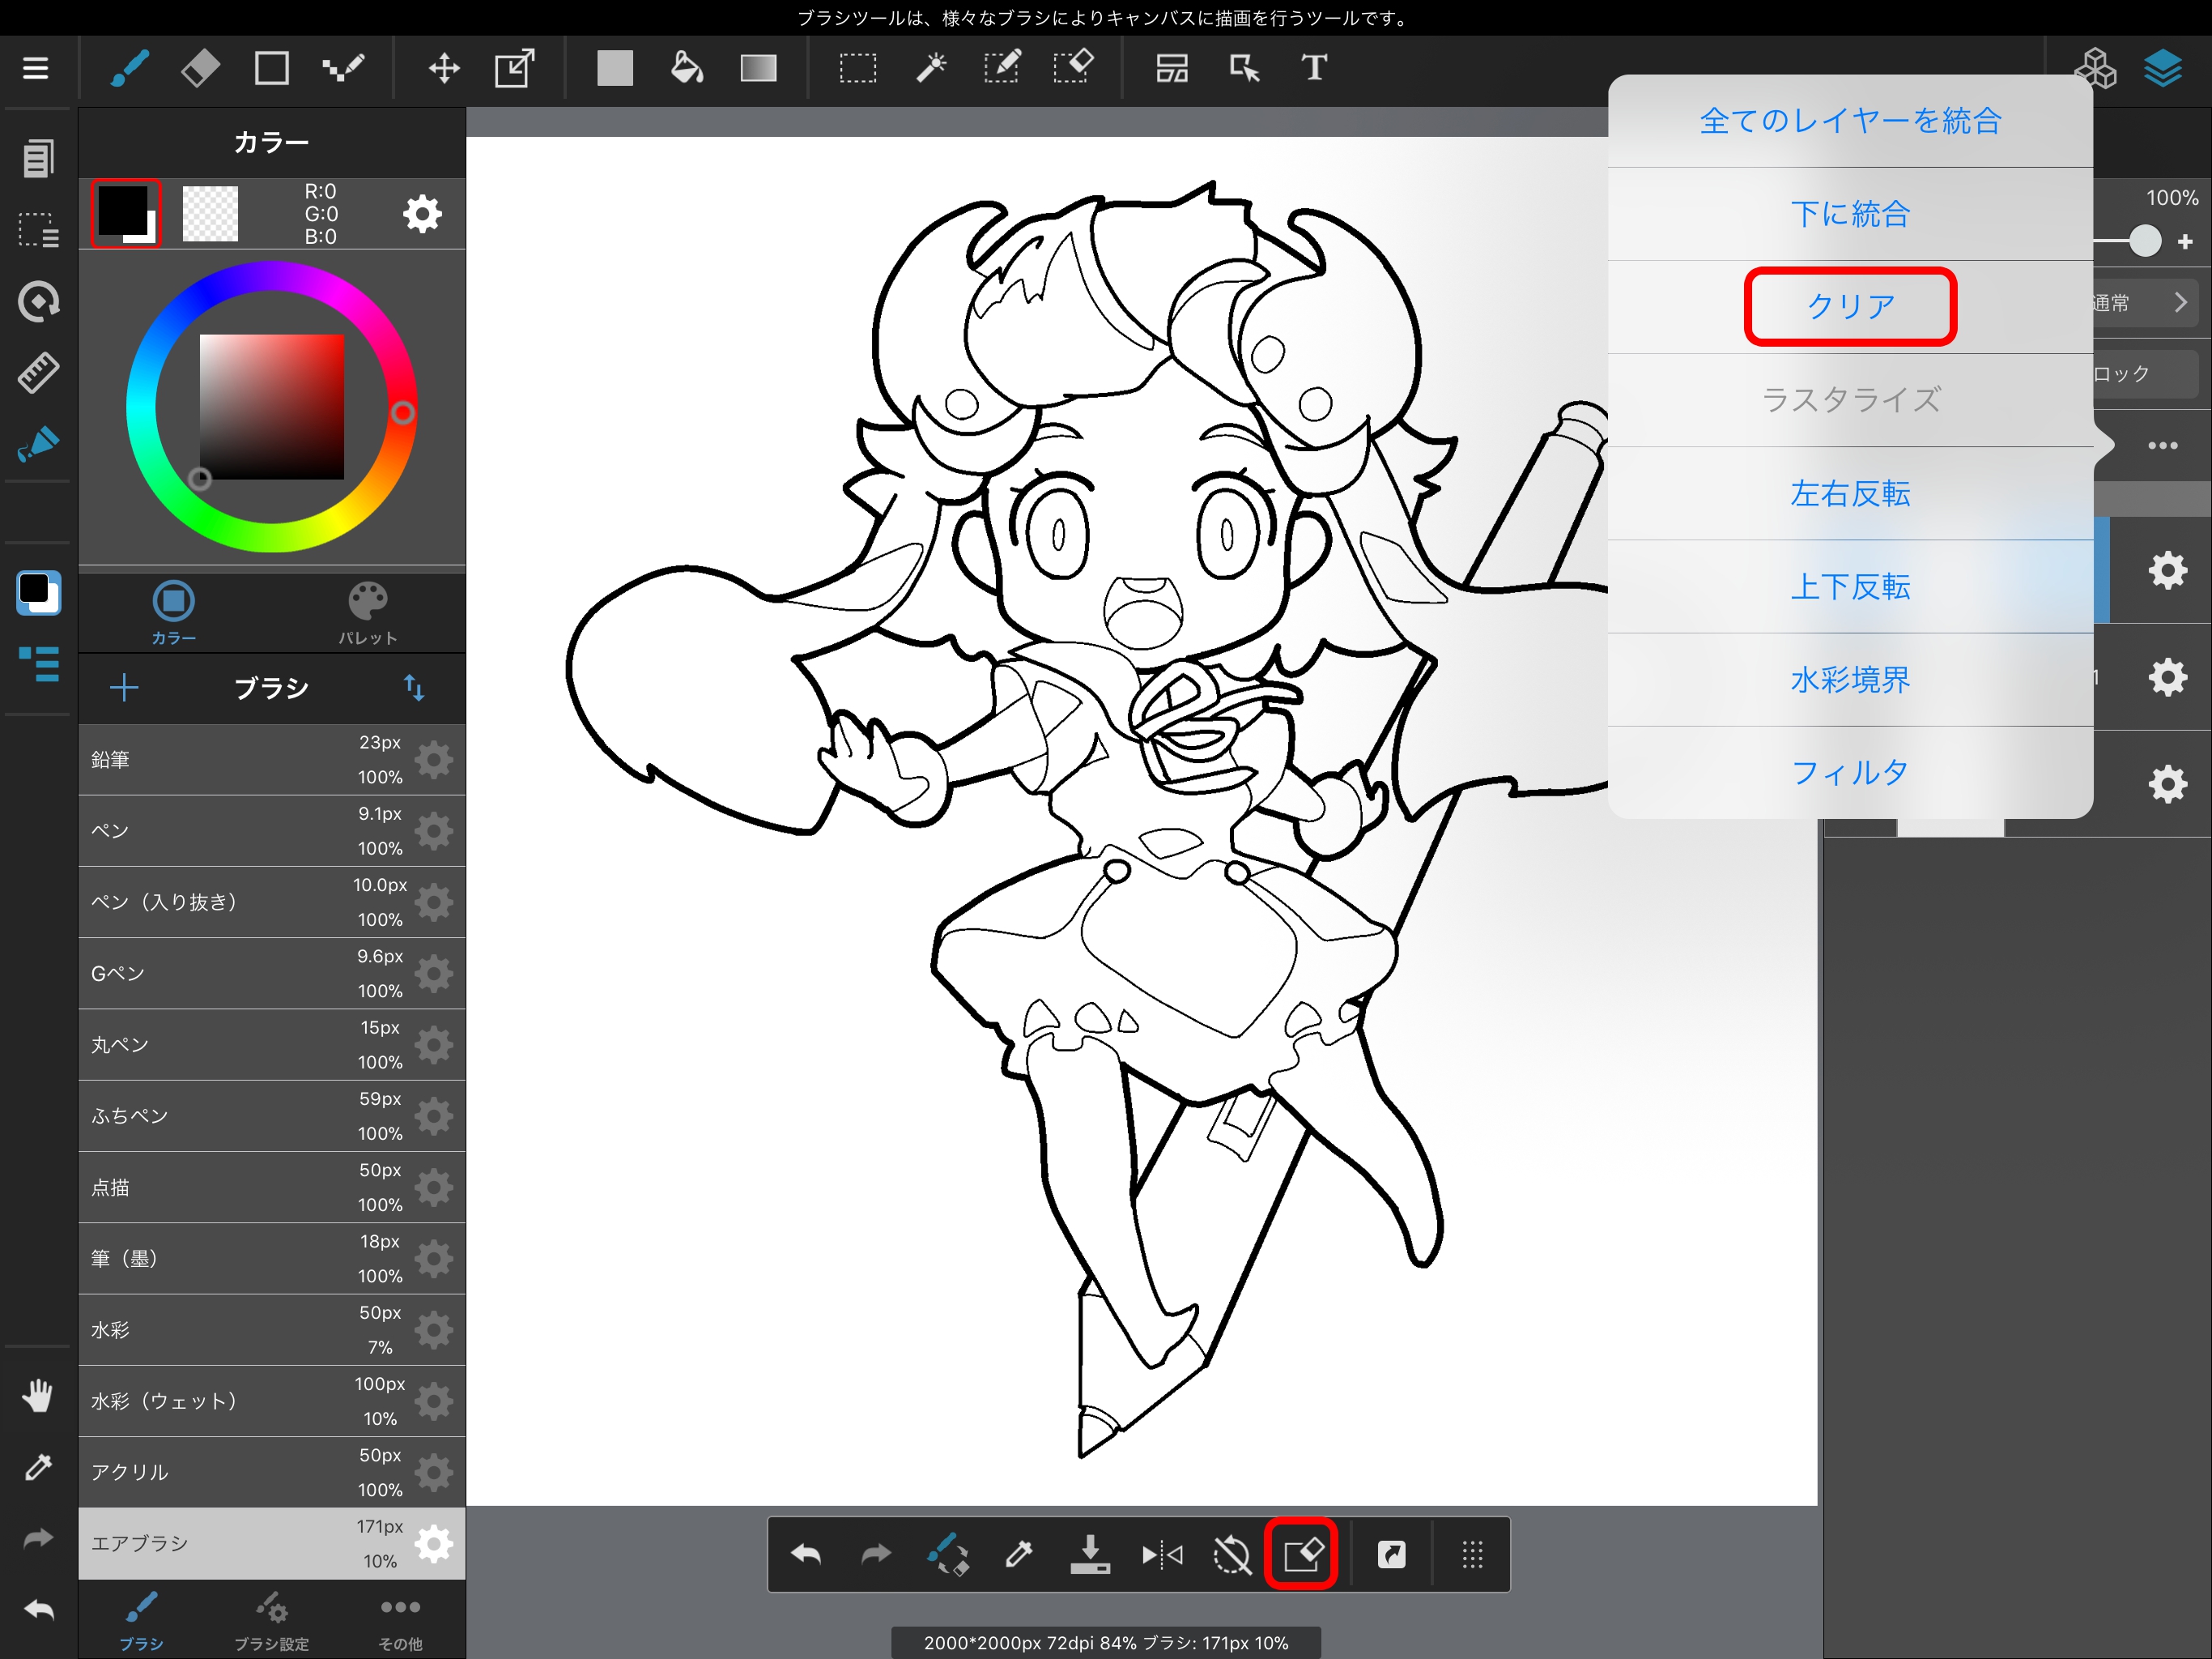2212x1659 pixels.
Task: Open settings gear for Gペン brush
Action: (x=434, y=974)
